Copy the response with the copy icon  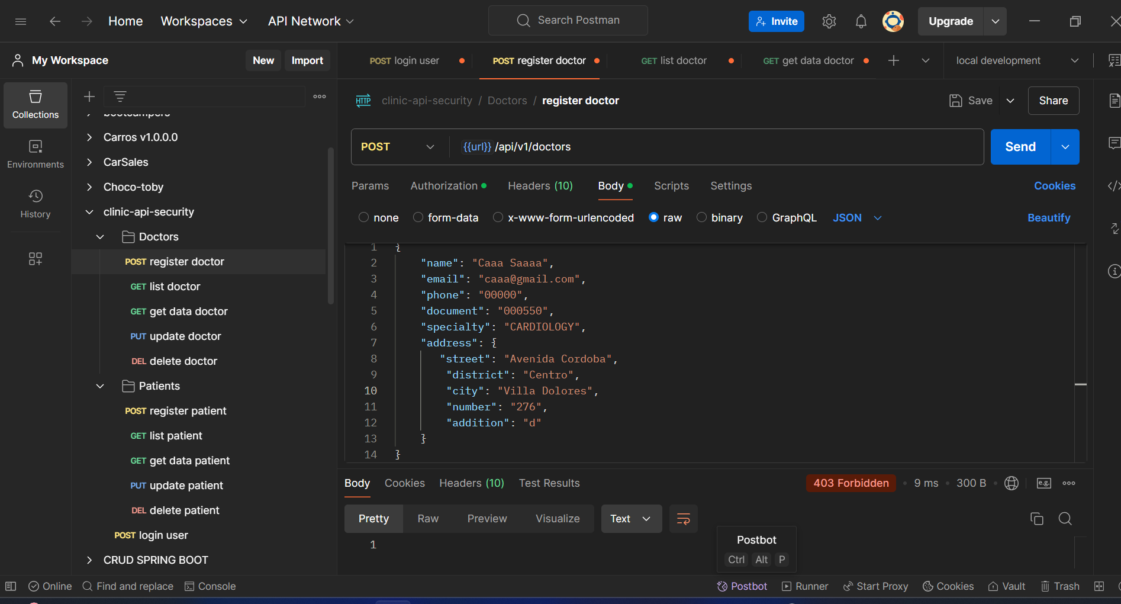[x=1037, y=519]
